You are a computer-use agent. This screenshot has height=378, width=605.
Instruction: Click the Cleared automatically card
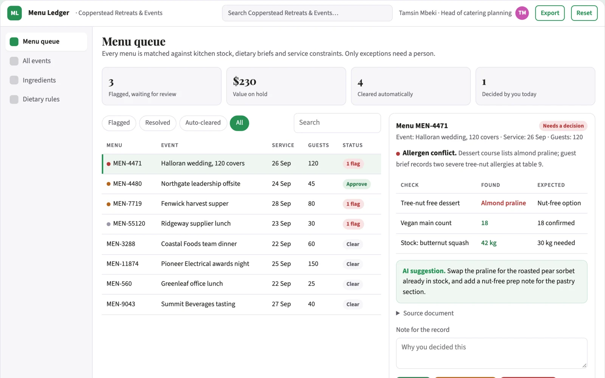tap(411, 86)
